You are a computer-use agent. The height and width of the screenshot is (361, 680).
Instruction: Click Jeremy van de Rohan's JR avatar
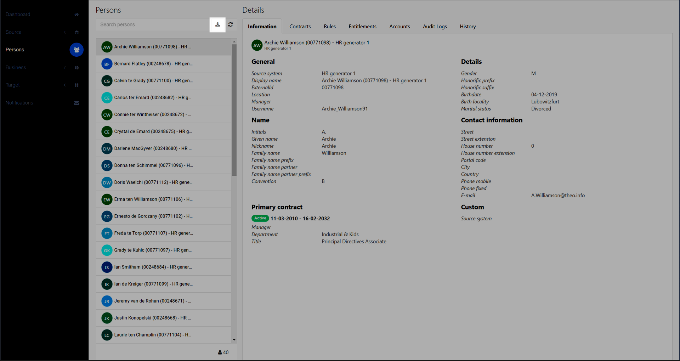(x=107, y=301)
